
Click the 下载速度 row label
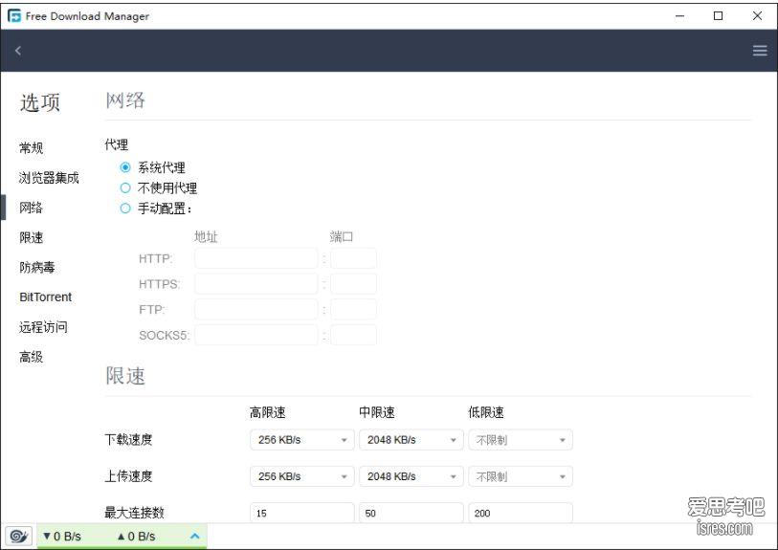click(128, 439)
